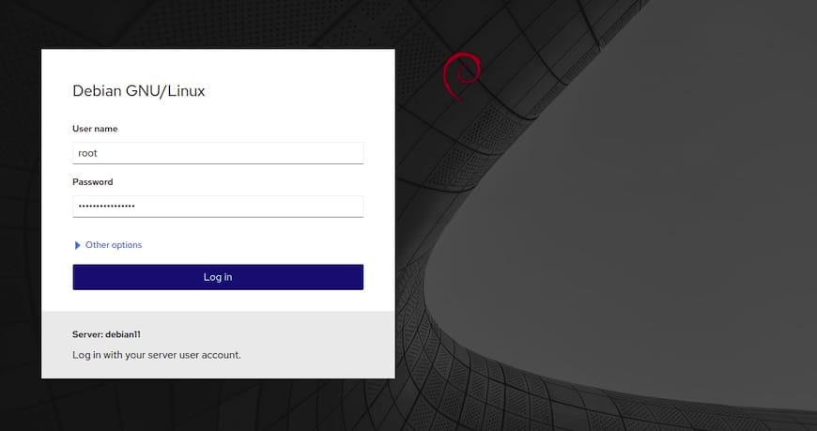Click 'Log in with your server user account.' text

point(157,355)
